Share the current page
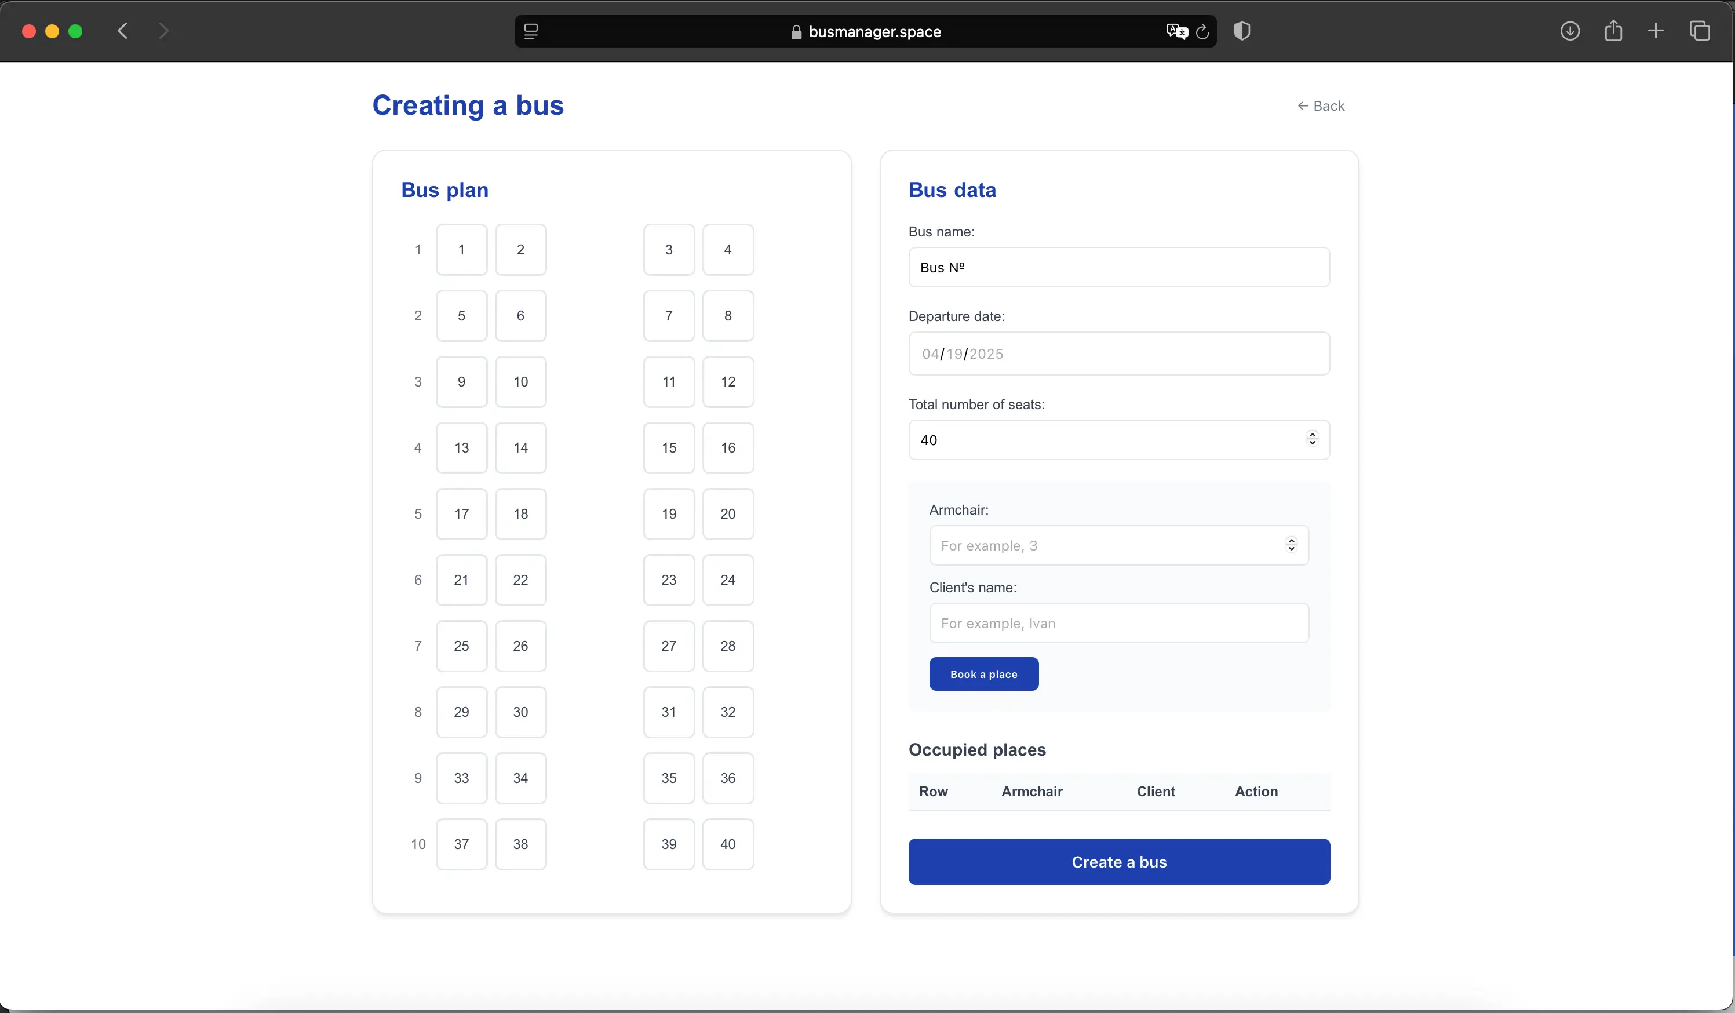1735x1013 pixels. tap(1614, 31)
